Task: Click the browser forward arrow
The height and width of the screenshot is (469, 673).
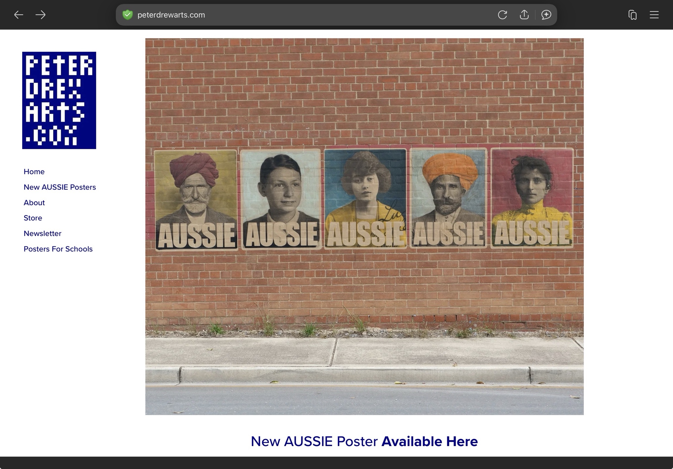Action: (x=40, y=15)
